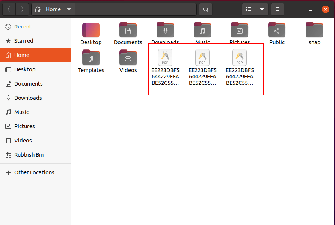Open Rubbish Bin in the sidebar
This screenshot has width=335, height=225.
point(29,155)
